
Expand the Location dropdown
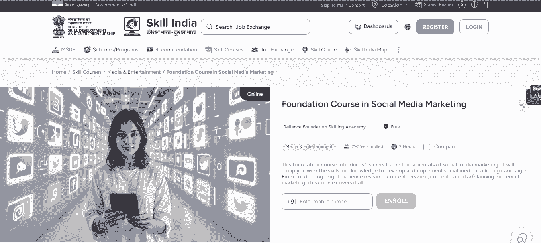390,5
